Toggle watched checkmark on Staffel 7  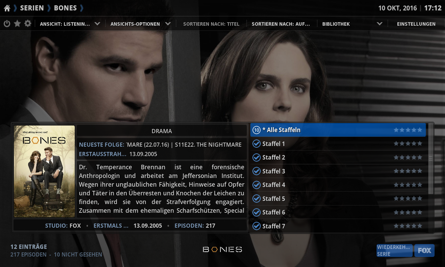click(x=257, y=226)
